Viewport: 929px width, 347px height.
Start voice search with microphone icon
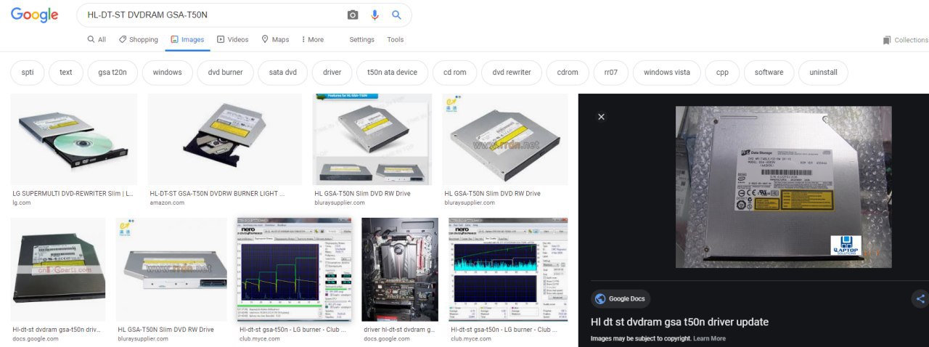pos(375,15)
